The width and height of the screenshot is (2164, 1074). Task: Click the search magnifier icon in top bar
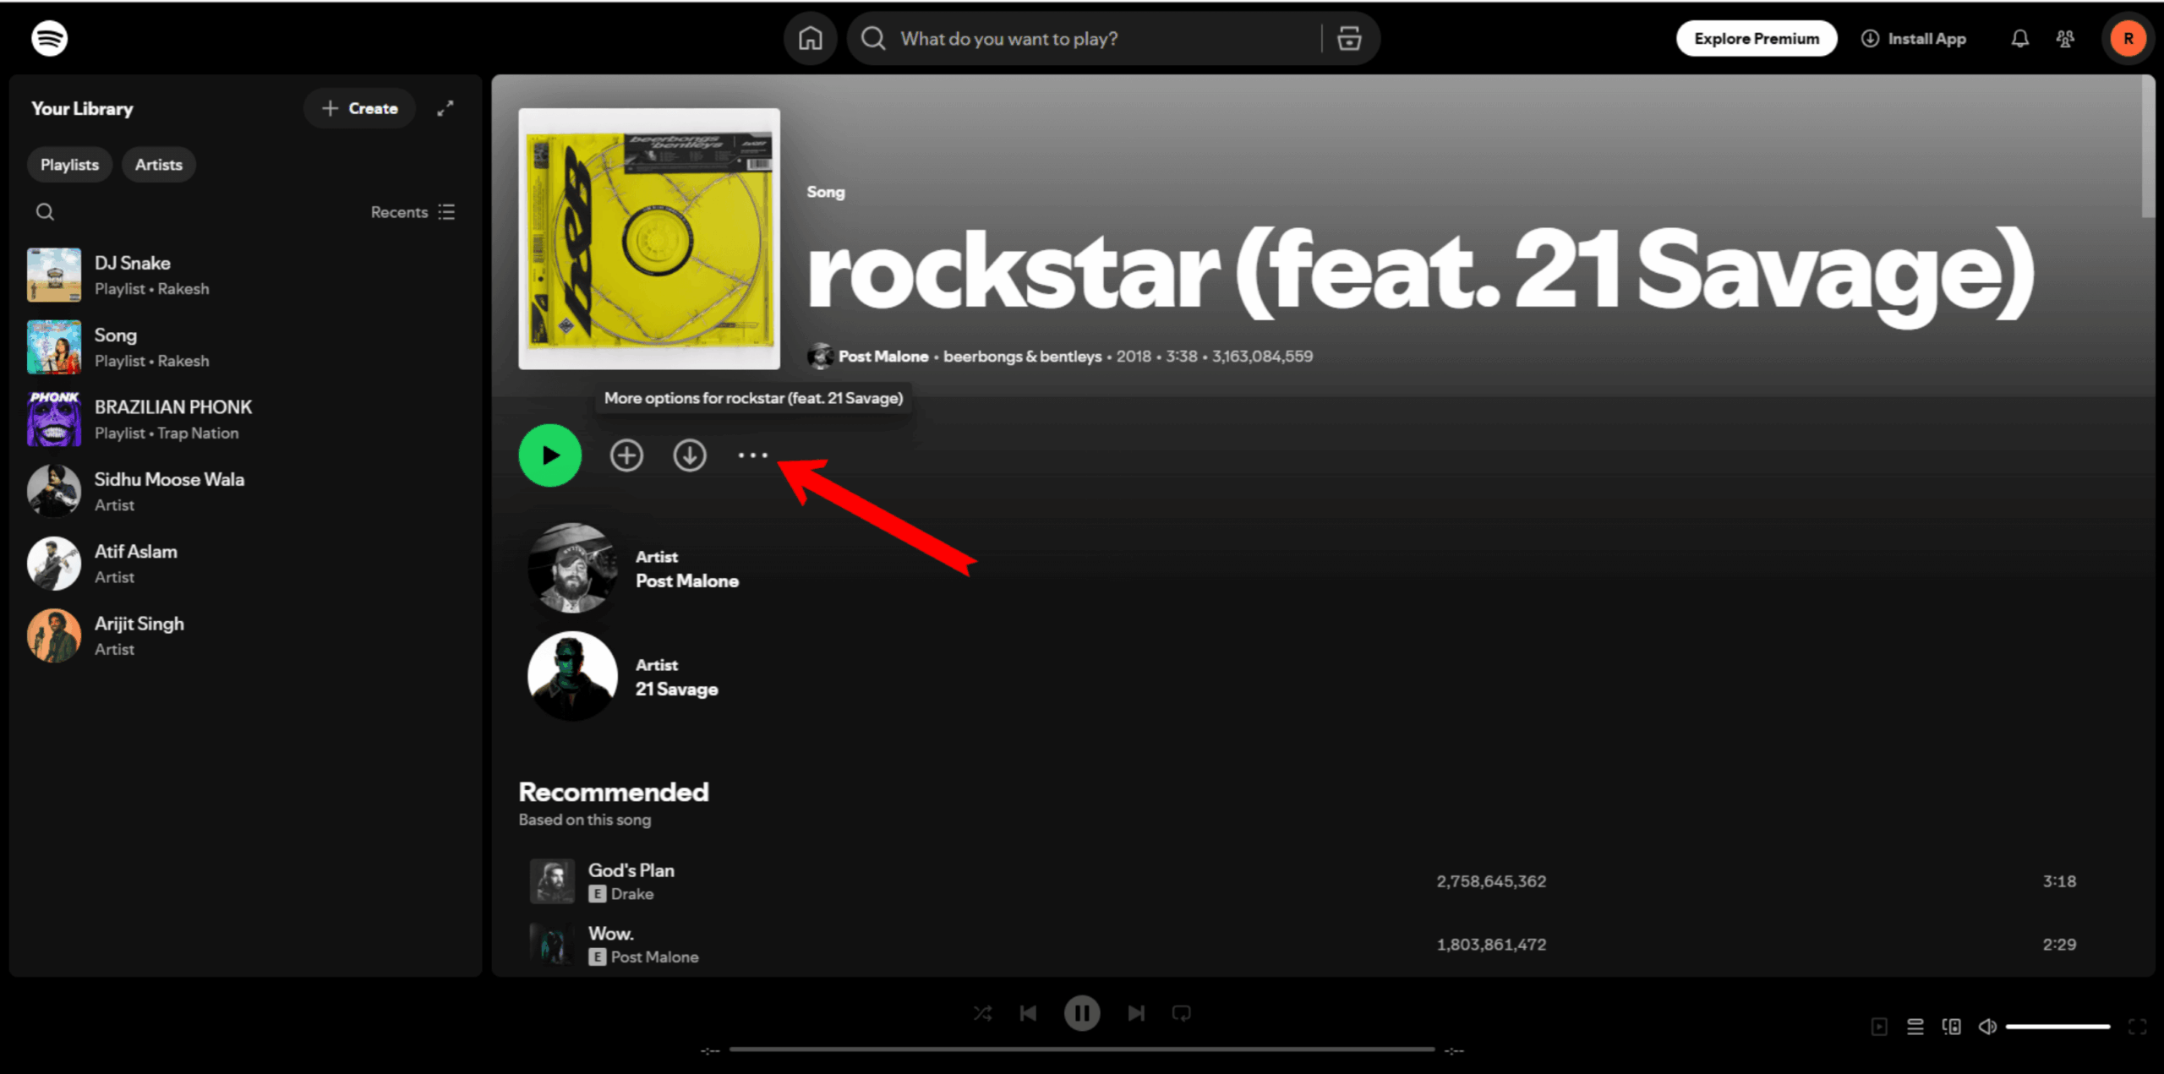873,39
